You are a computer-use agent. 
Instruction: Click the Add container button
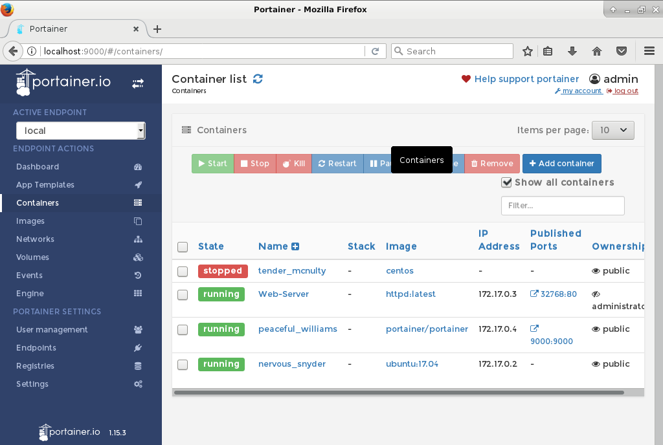tap(562, 164)
